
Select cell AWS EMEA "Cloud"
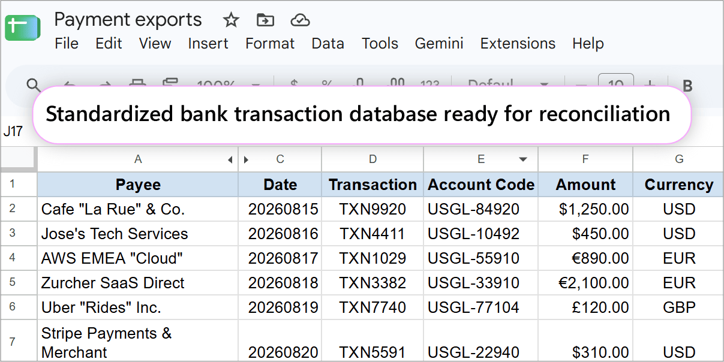pos(138,258)
